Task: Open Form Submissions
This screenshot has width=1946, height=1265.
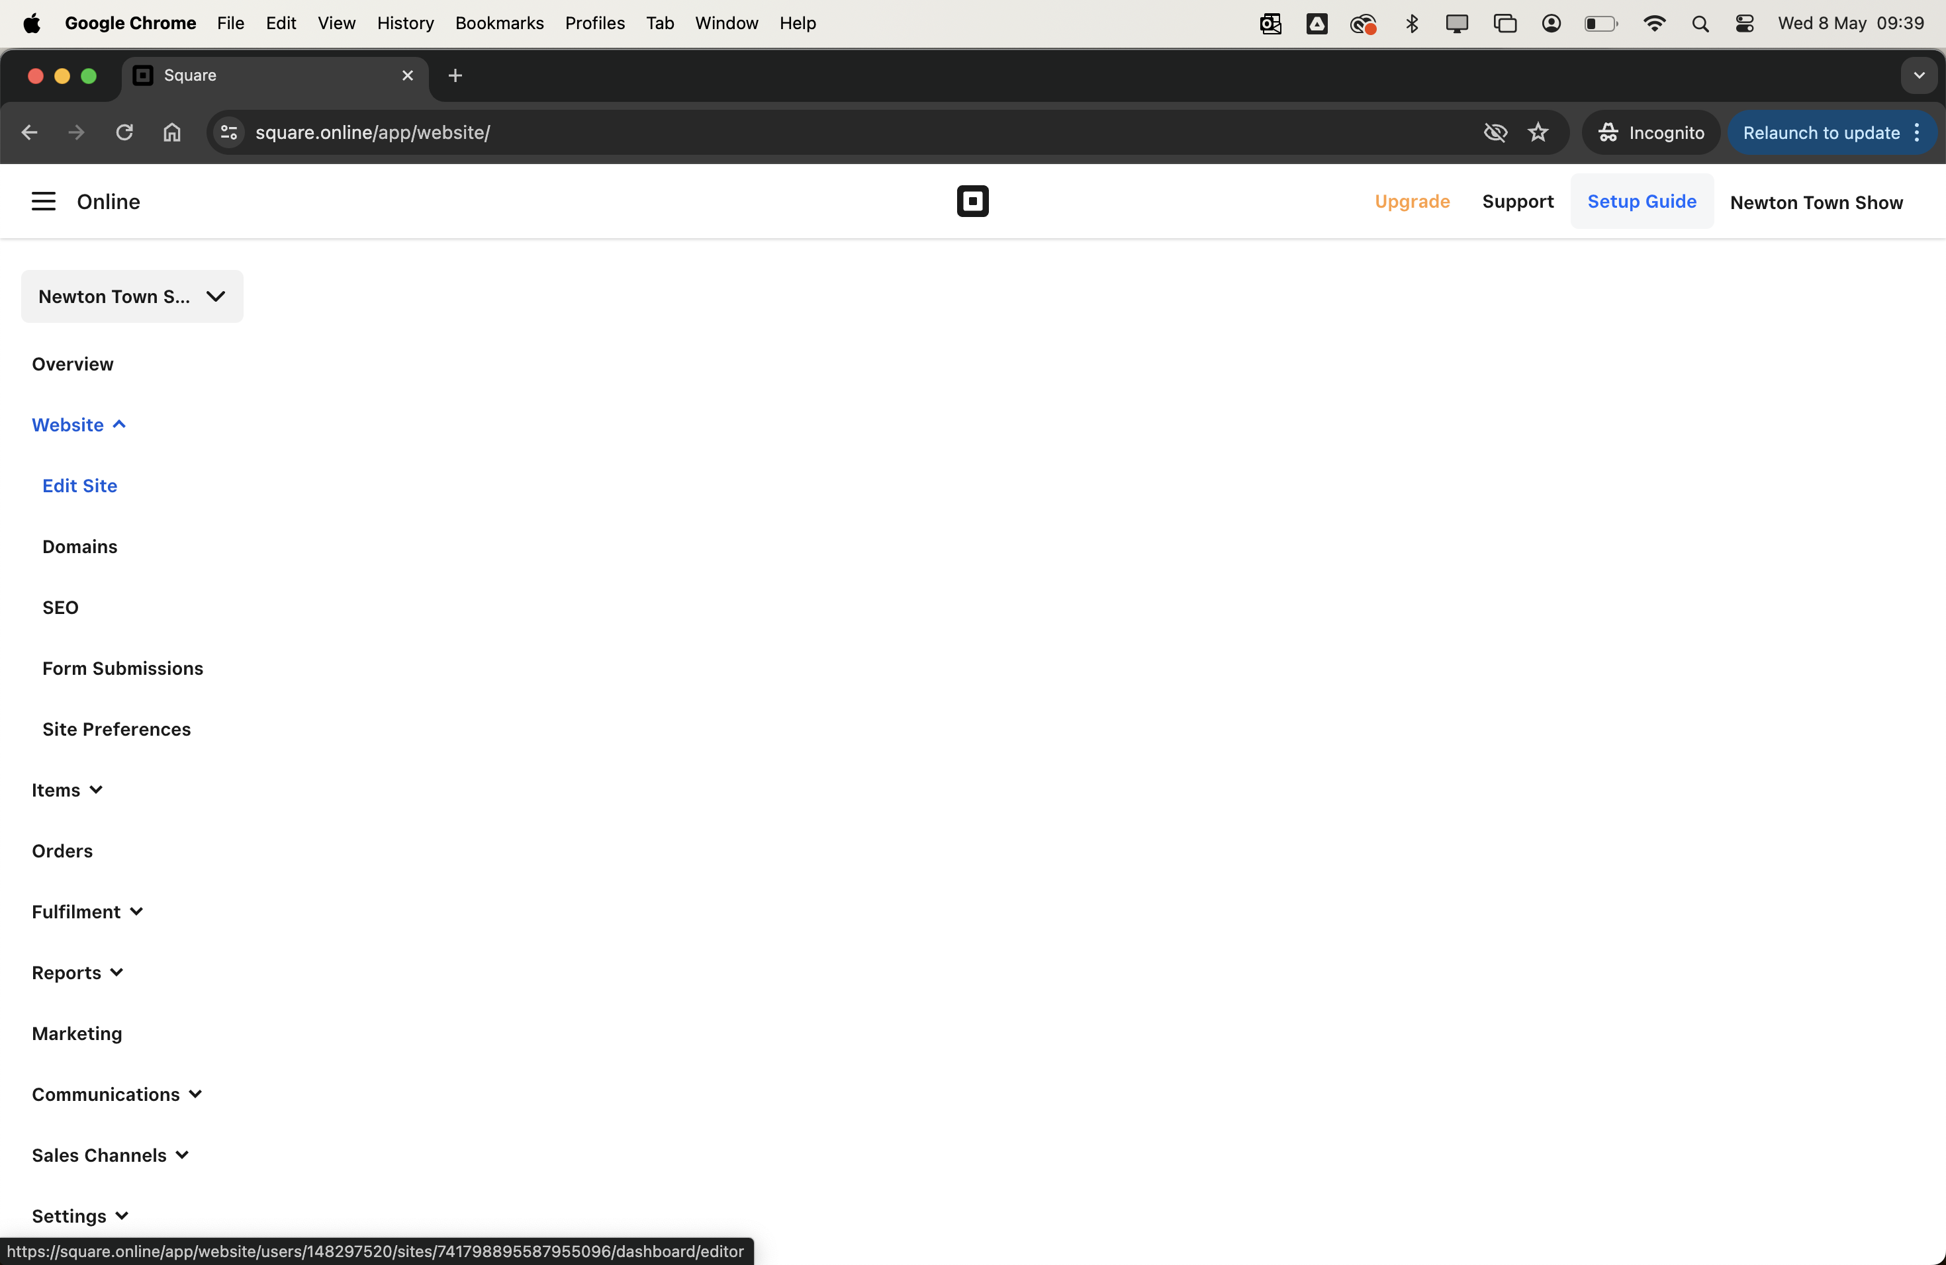Action: pyautogui.click(x=122, y=668)
